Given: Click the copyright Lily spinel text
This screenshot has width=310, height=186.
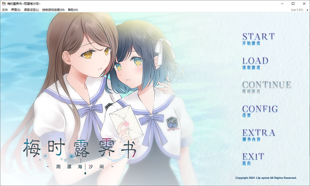Looking at the screenshot, I should click(x=266, y=178).
